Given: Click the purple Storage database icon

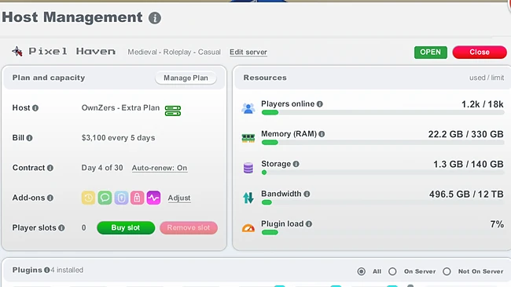Looking at the screenshot, I should click(248, 168).
